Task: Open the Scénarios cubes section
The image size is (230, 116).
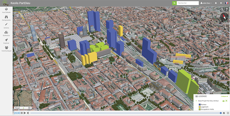Action: pyautogui.click(x=6, y=33)
